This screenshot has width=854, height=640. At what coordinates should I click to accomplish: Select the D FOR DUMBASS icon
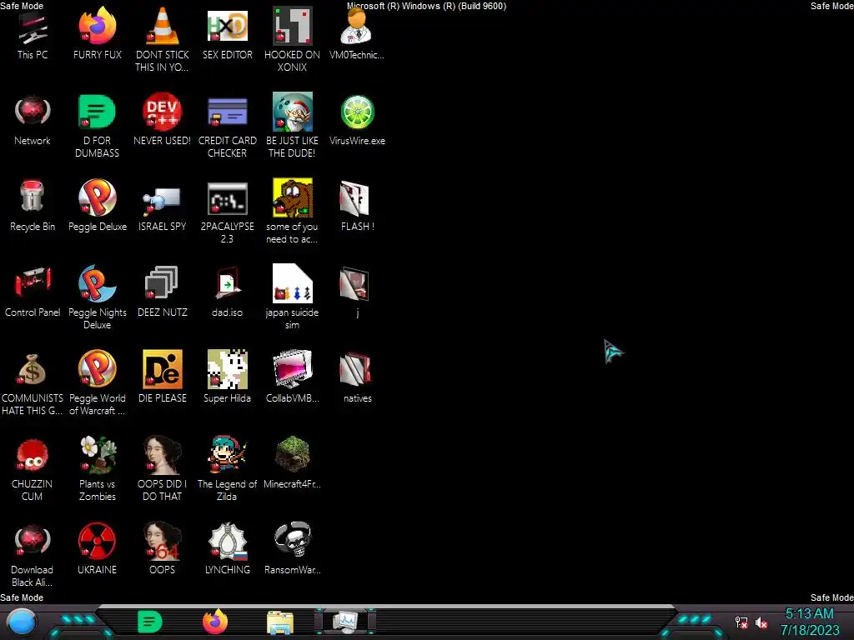(97, 112)
